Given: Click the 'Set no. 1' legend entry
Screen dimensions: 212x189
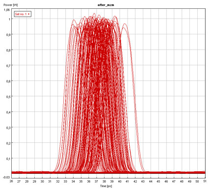Looking at the screenshot, I should 23,14.
